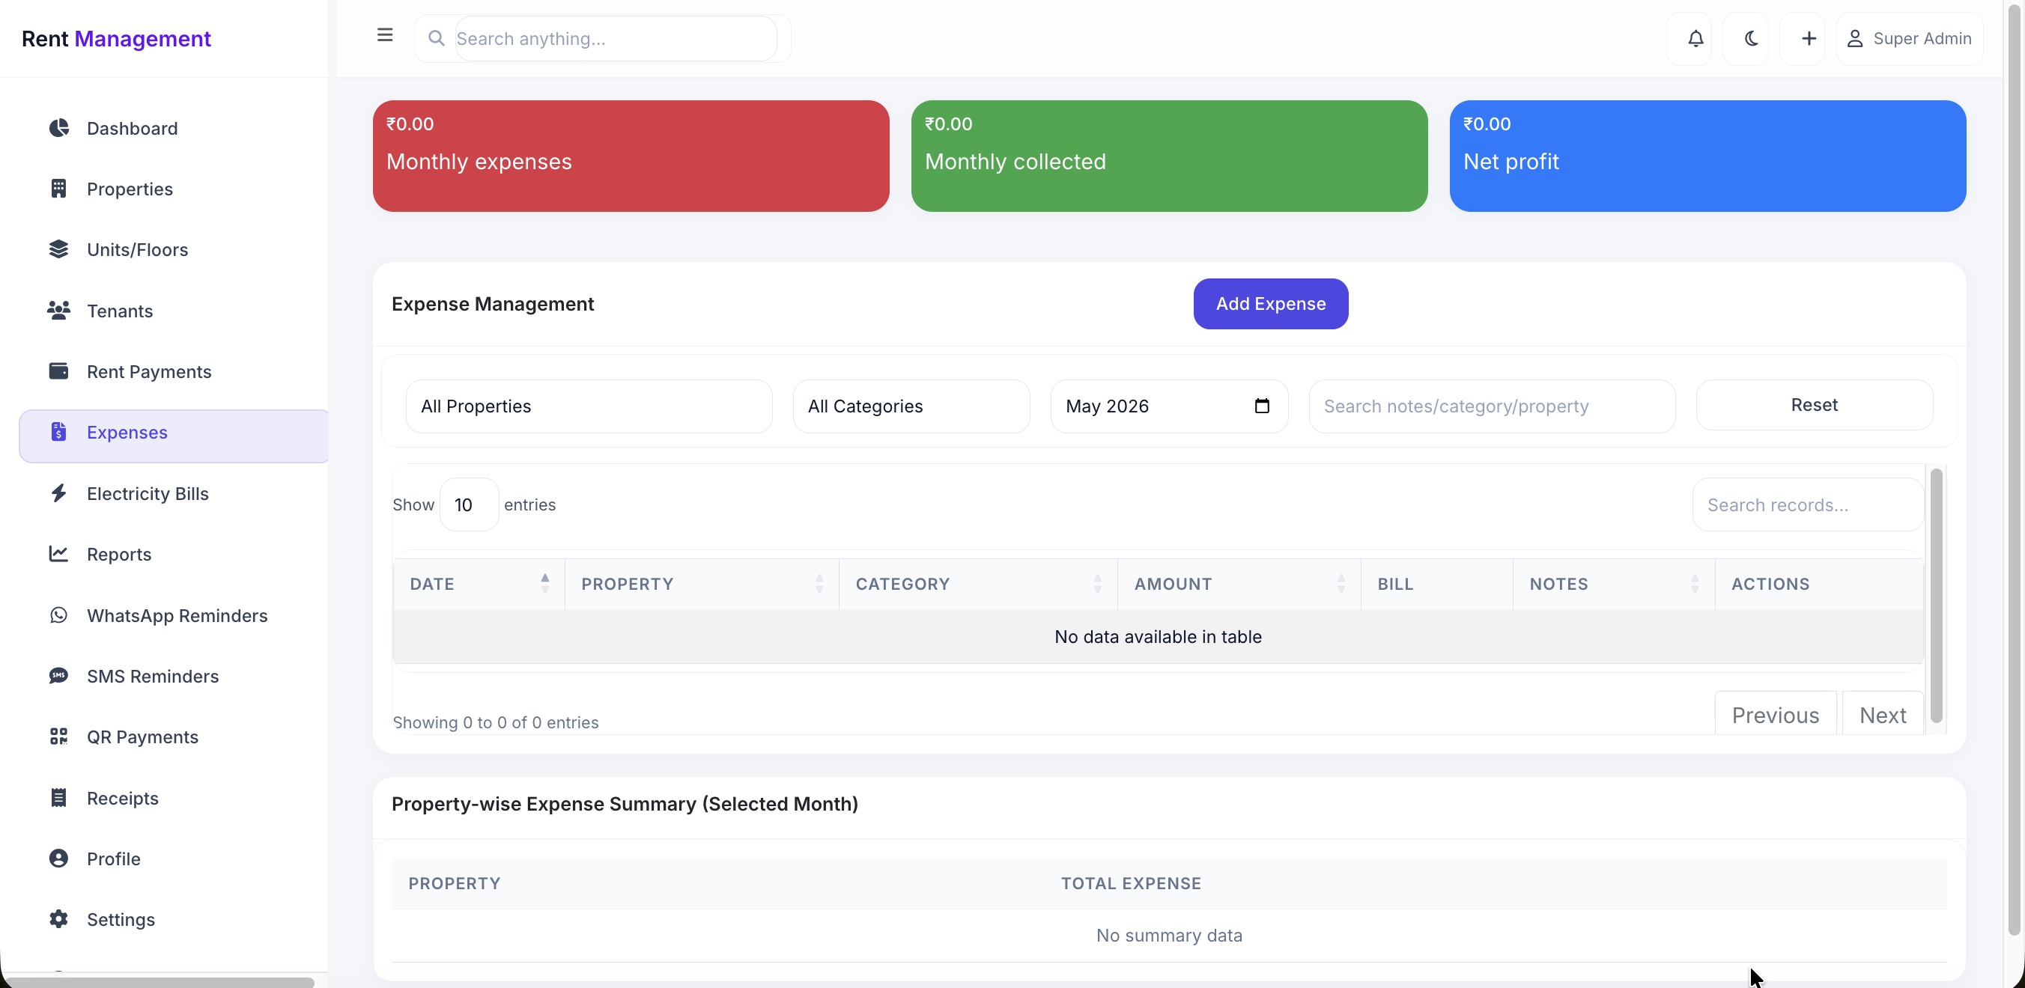
Task: Click the search magnifier icon
Action: pyautogui.click(x=437, y=37)
